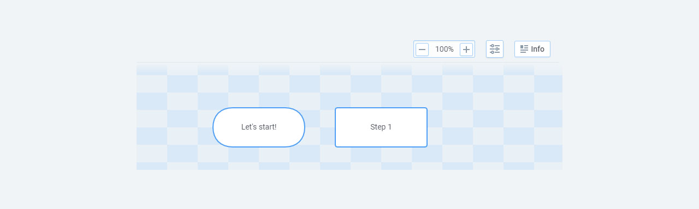The width and height of the screenshot is (699, 209).
Task: Open the Info panel button
Action: (532, 49)
